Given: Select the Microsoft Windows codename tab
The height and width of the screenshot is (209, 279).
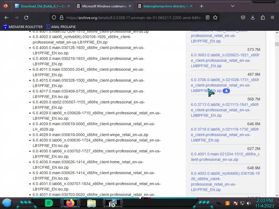Looking at the screenshot, I should tap(104, 6).
